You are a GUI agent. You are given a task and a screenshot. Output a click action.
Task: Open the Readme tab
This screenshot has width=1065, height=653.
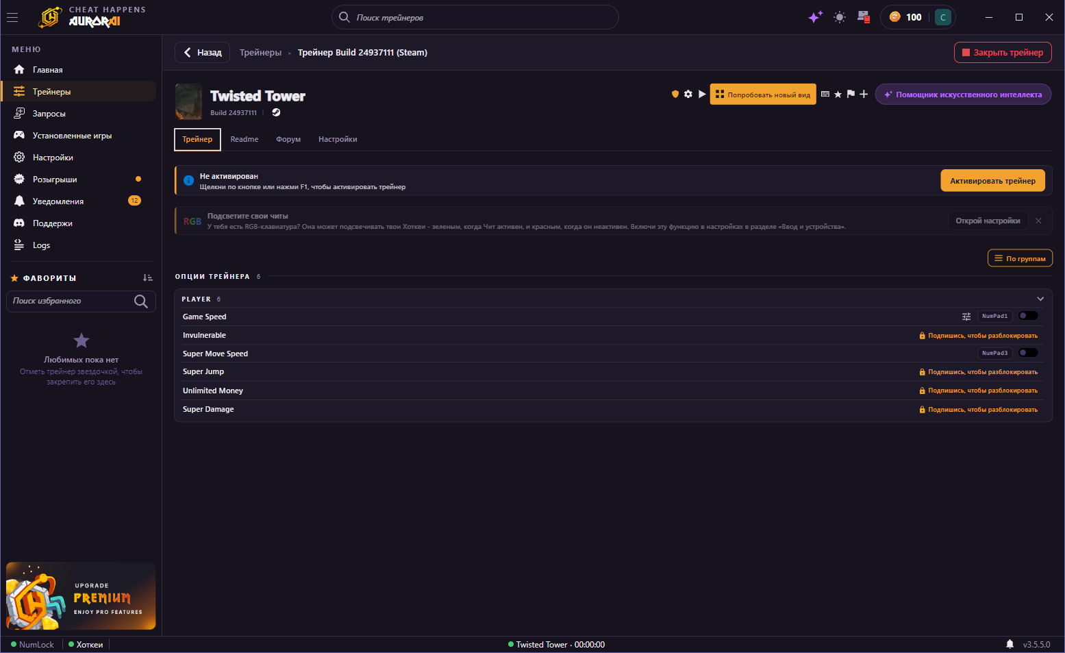245,139
